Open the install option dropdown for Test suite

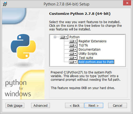[73, 58]
